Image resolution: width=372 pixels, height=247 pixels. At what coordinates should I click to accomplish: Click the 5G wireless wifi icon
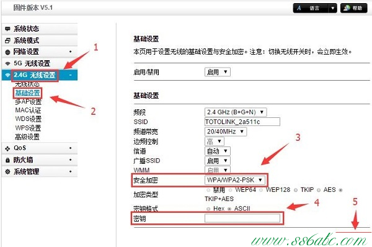click(x=7, y=63)
